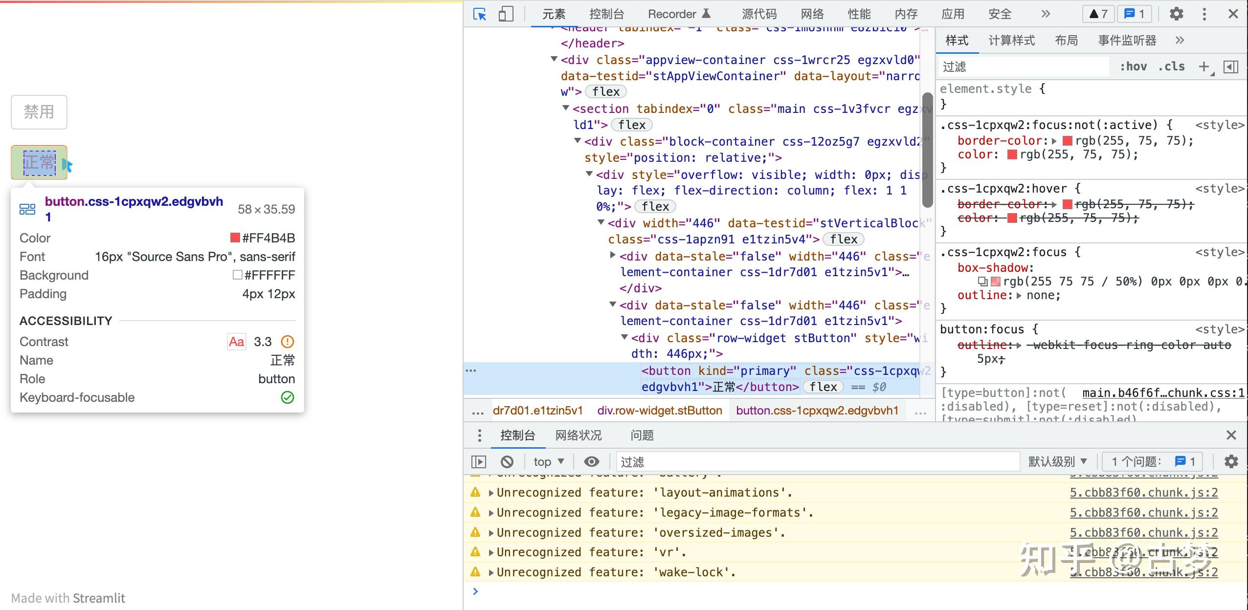
Task: Switch to the 网络 tab
Action: coord(812,14)
